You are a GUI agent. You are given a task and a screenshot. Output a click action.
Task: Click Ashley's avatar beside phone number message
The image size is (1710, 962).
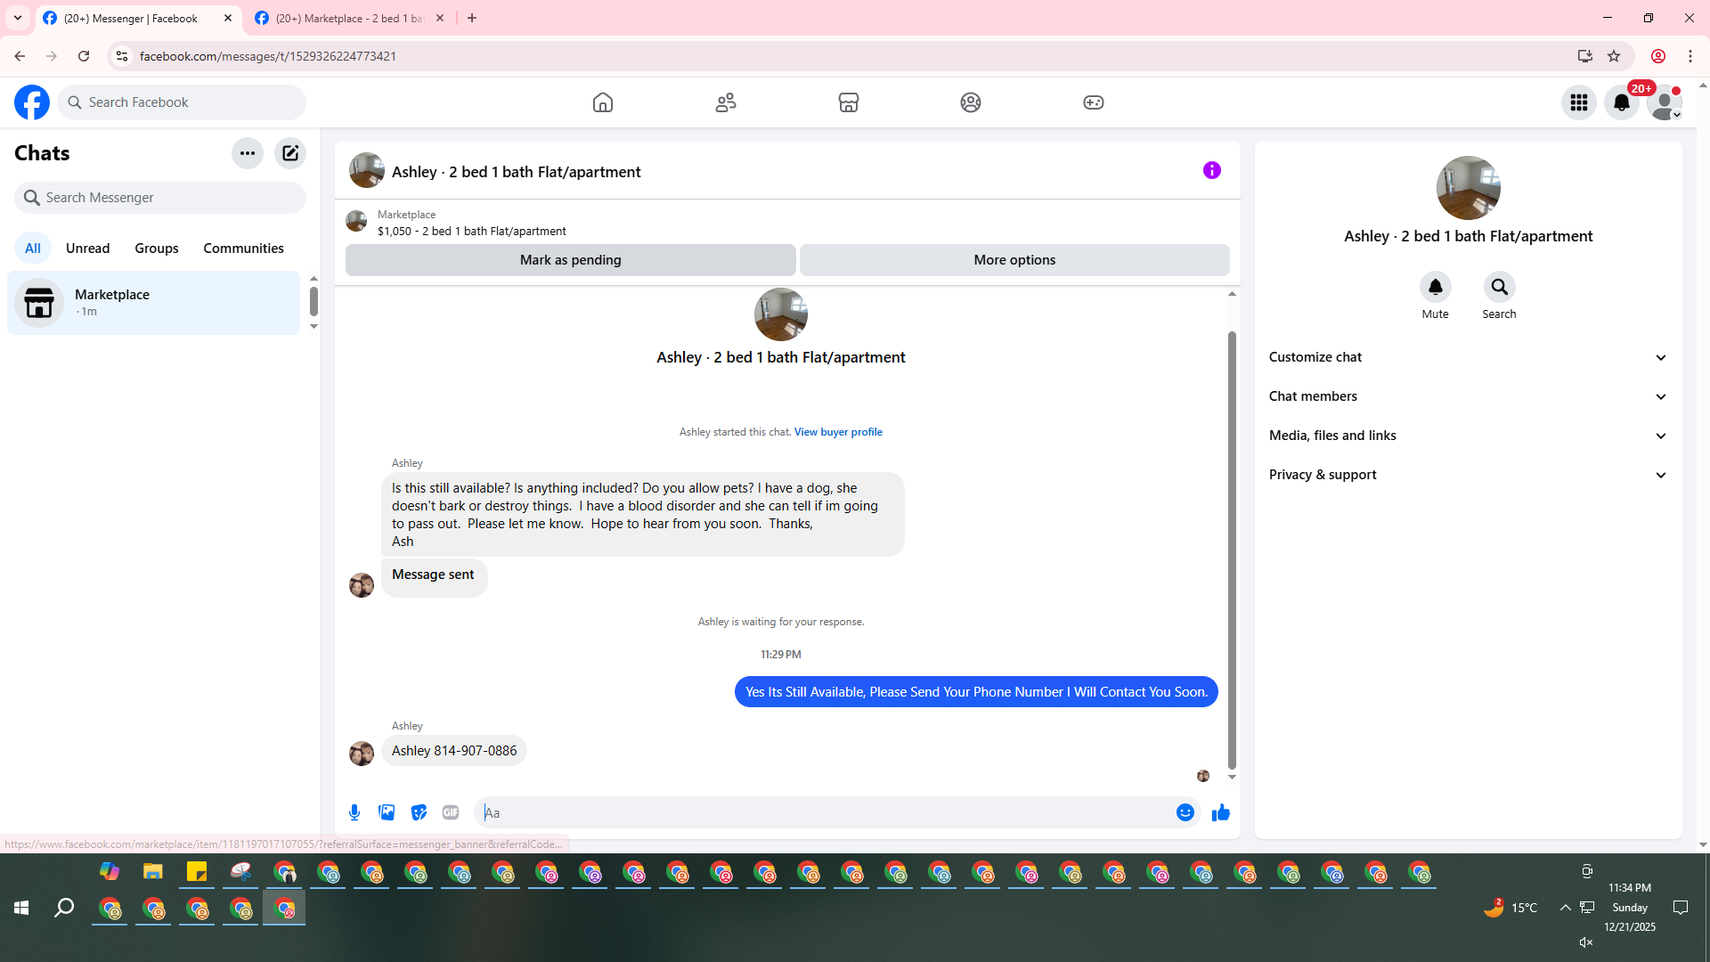[x=362, y=754]
